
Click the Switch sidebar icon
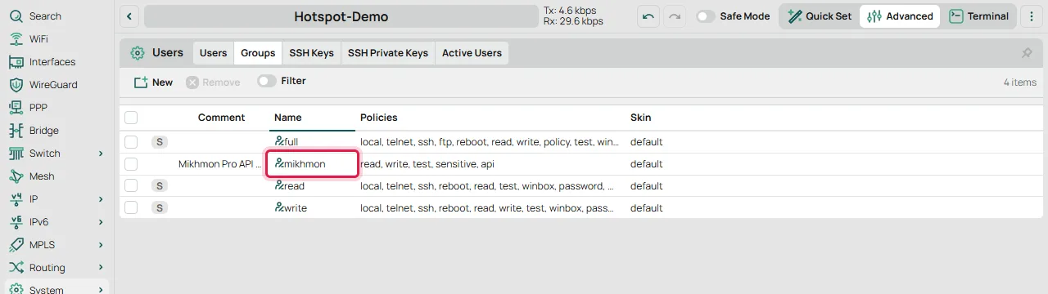pyautogui.click(x=16, y=154)
